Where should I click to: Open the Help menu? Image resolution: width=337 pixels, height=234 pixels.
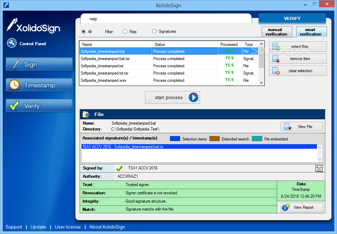(x=93, y=19)
